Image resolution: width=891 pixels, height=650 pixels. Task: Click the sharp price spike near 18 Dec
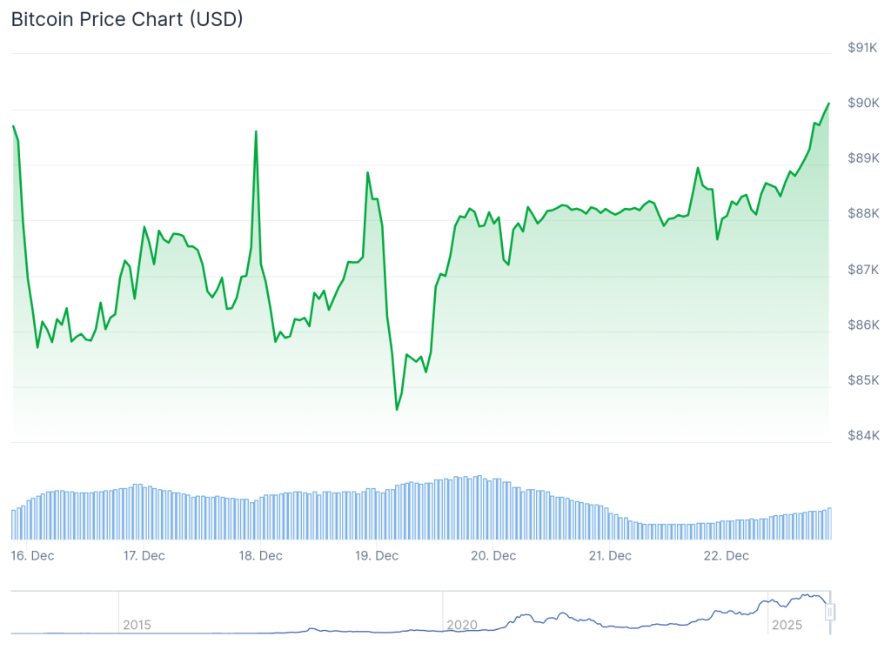(256, 132)
